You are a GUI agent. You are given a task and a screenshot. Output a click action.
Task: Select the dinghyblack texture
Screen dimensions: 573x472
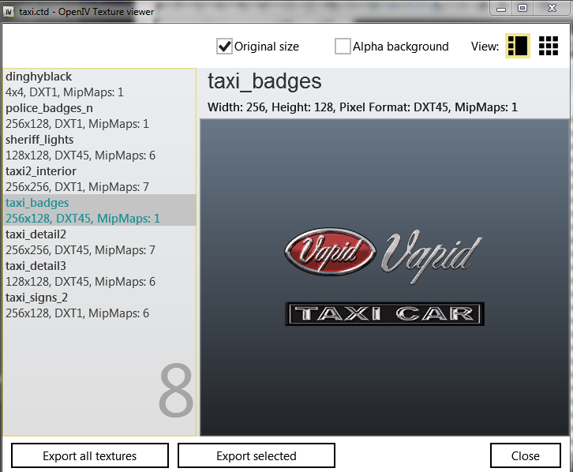(99, 84)
